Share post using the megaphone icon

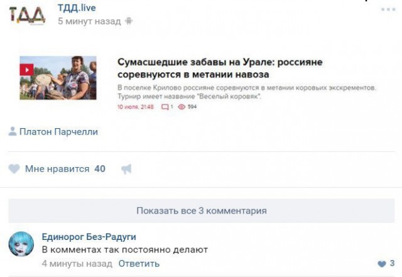pos(126,169)
